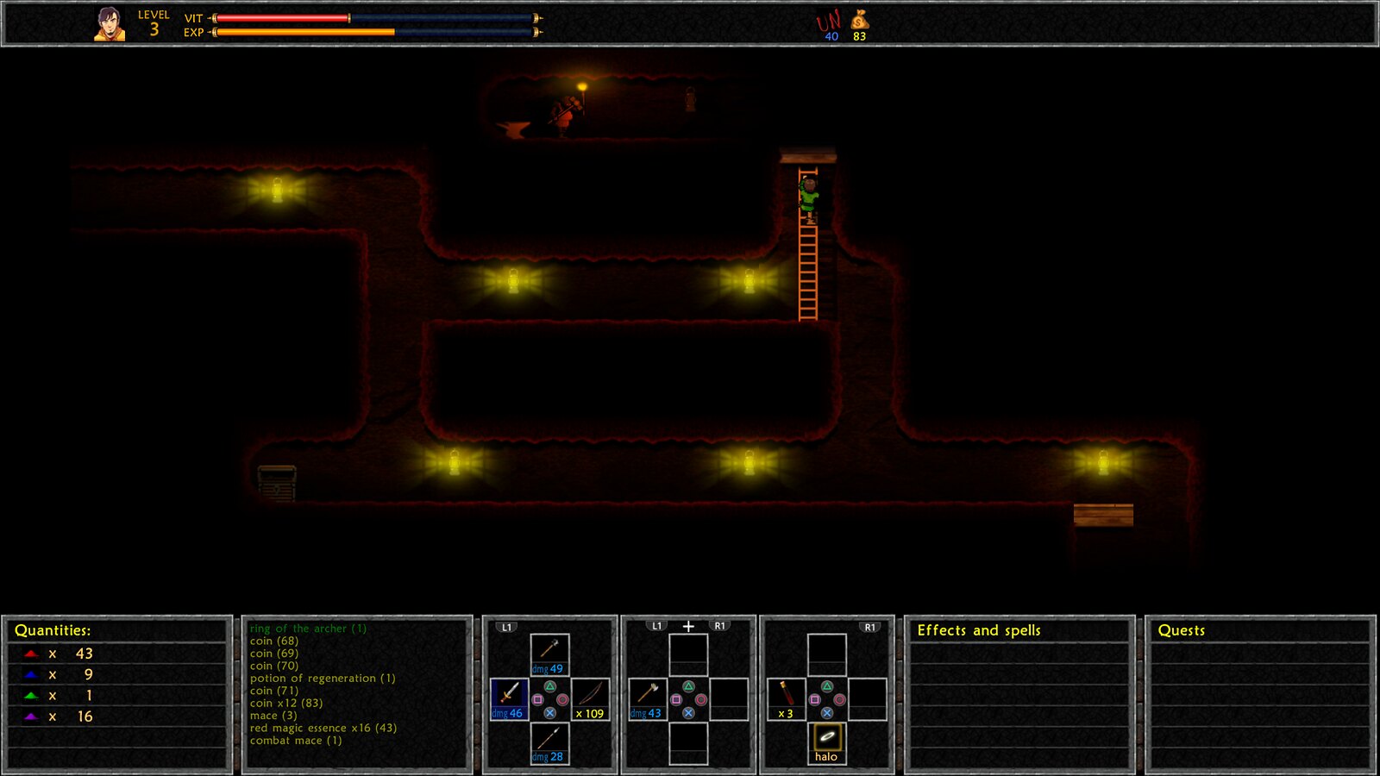This screenshot has height=776, width=1380.
Task: Click the red essence count 43
Action: tap(84, 654)
